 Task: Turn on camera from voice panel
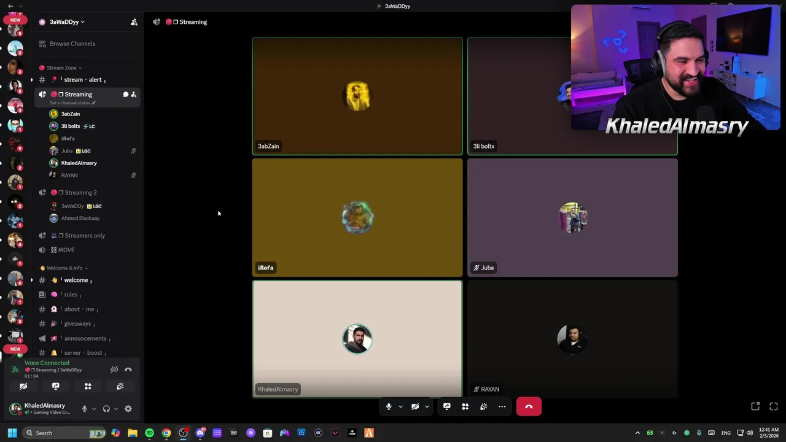point(23,386)
